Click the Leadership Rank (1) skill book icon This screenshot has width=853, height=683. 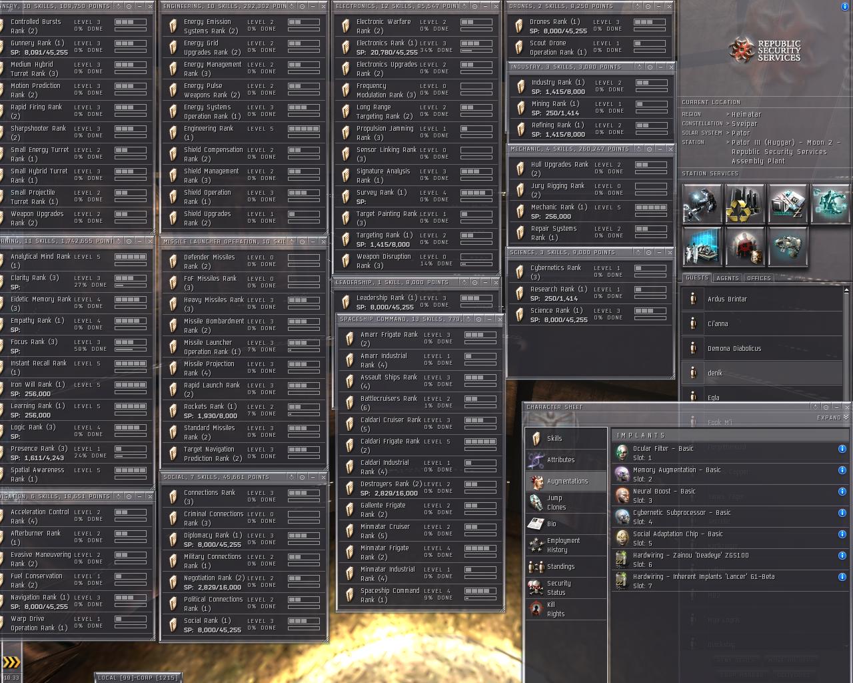click(x=345, y=302)
